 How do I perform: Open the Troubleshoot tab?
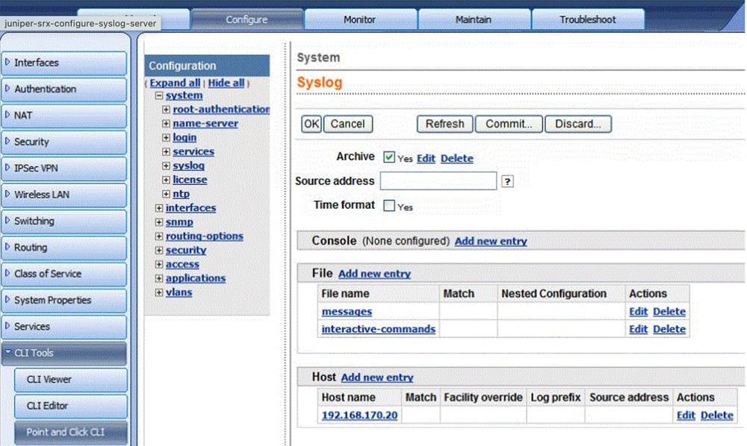coord(588,19)
